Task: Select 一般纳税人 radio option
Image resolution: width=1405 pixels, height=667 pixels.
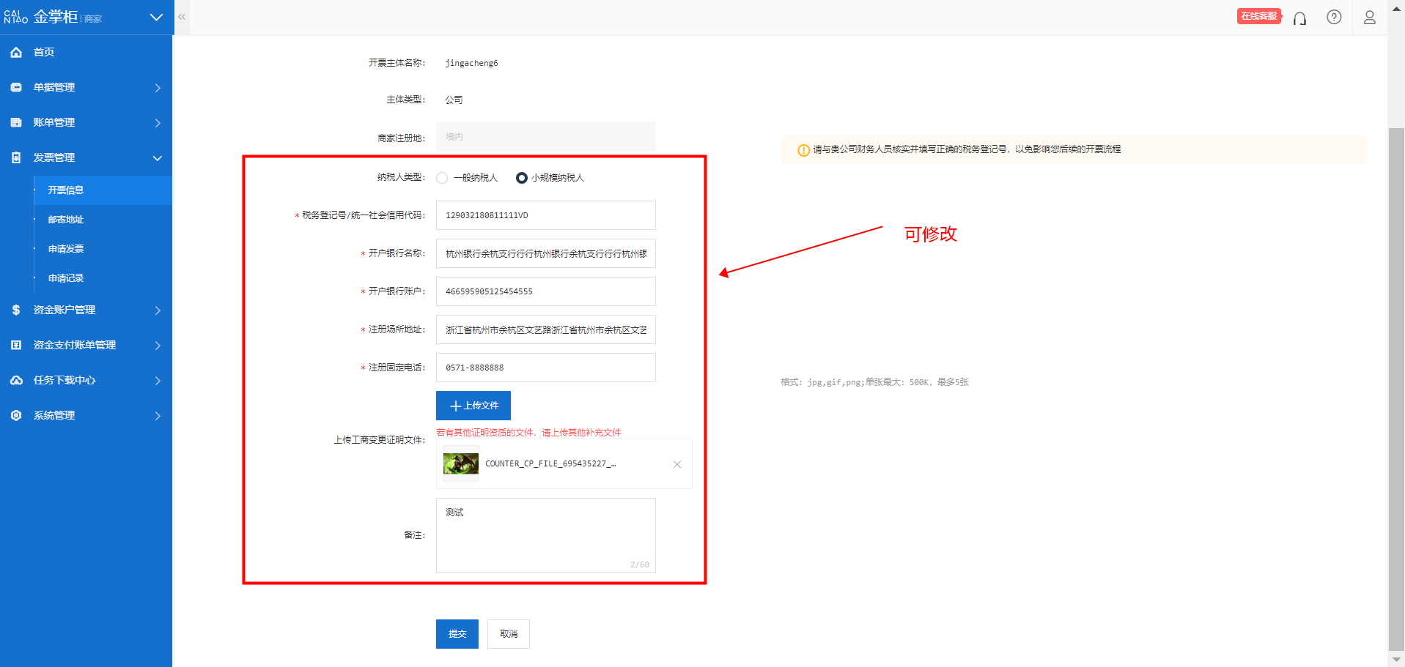Action: [x=442, y=178]
